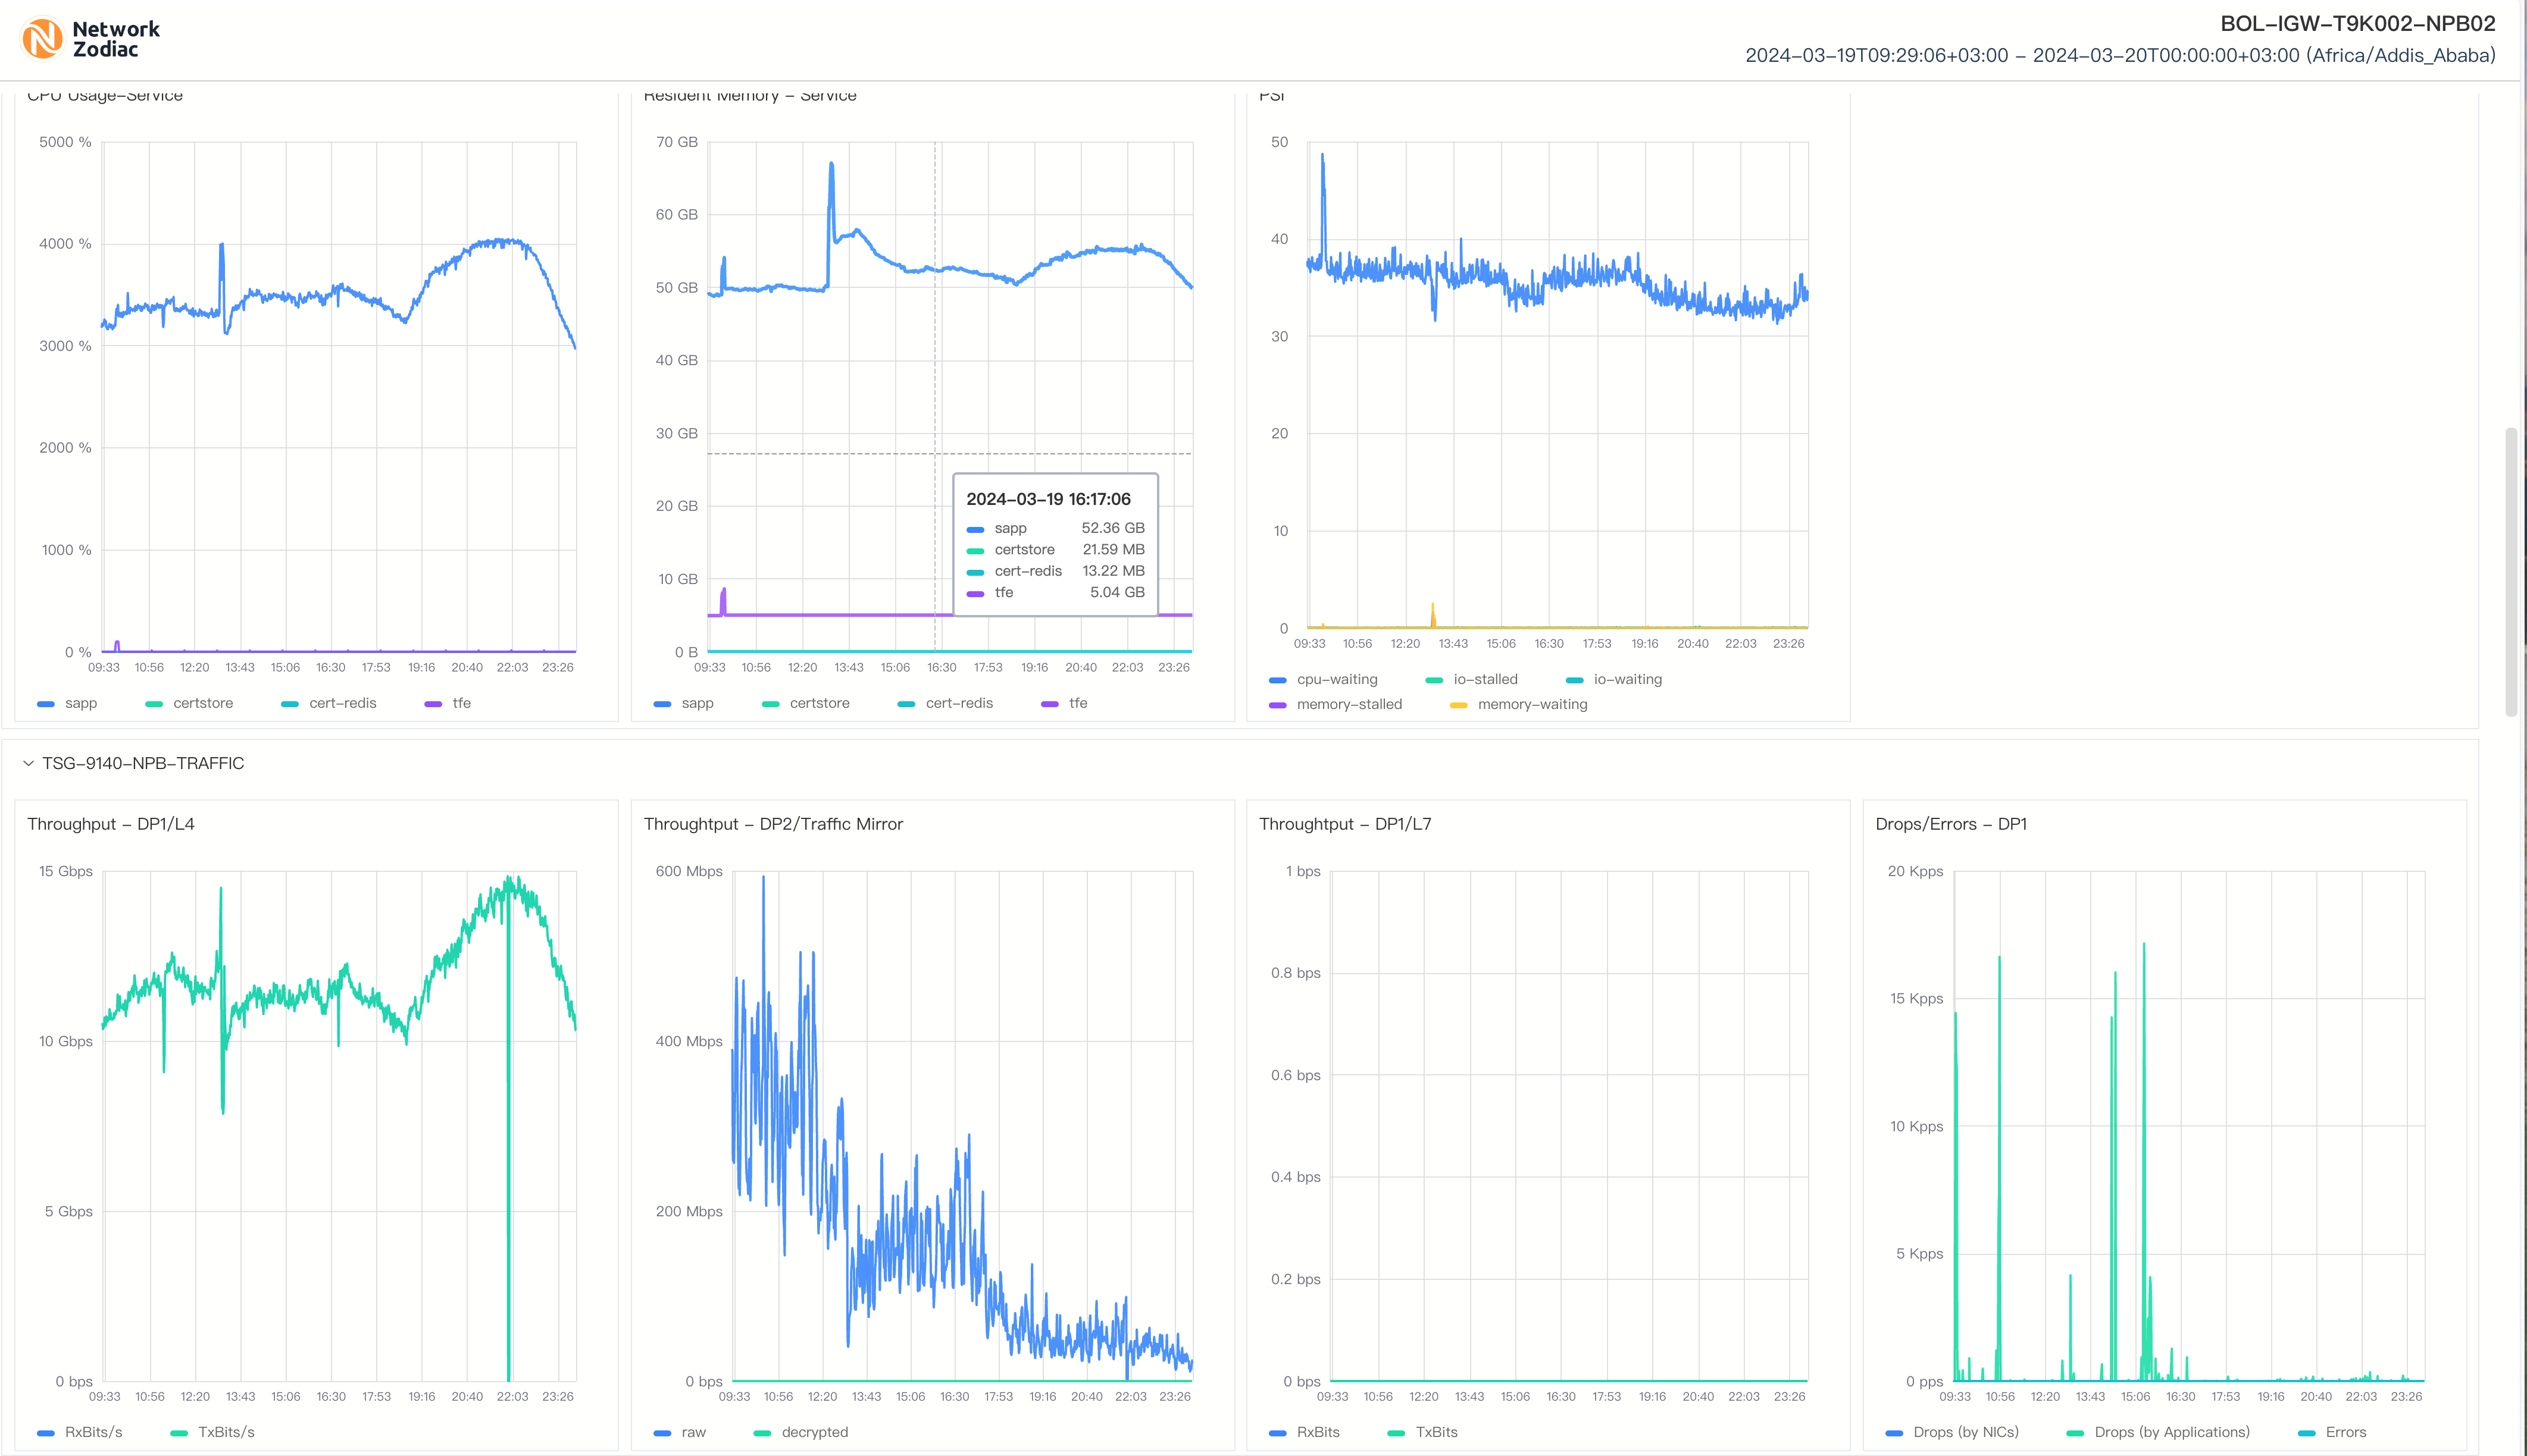Click the page vertical scrollbar thumb

tap(2510, 572)
